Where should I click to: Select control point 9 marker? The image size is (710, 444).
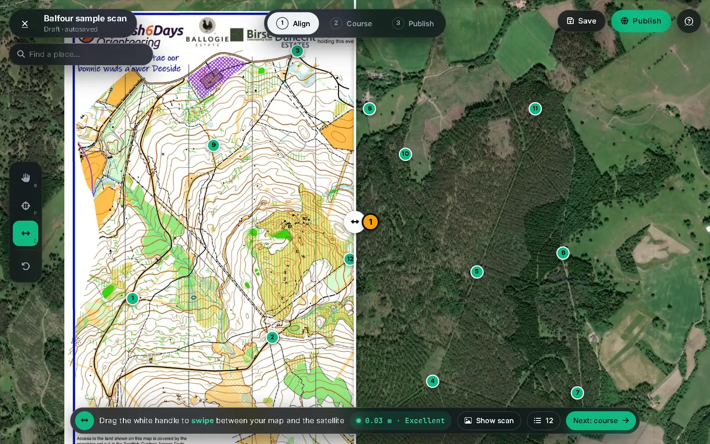tap(214, 145)
